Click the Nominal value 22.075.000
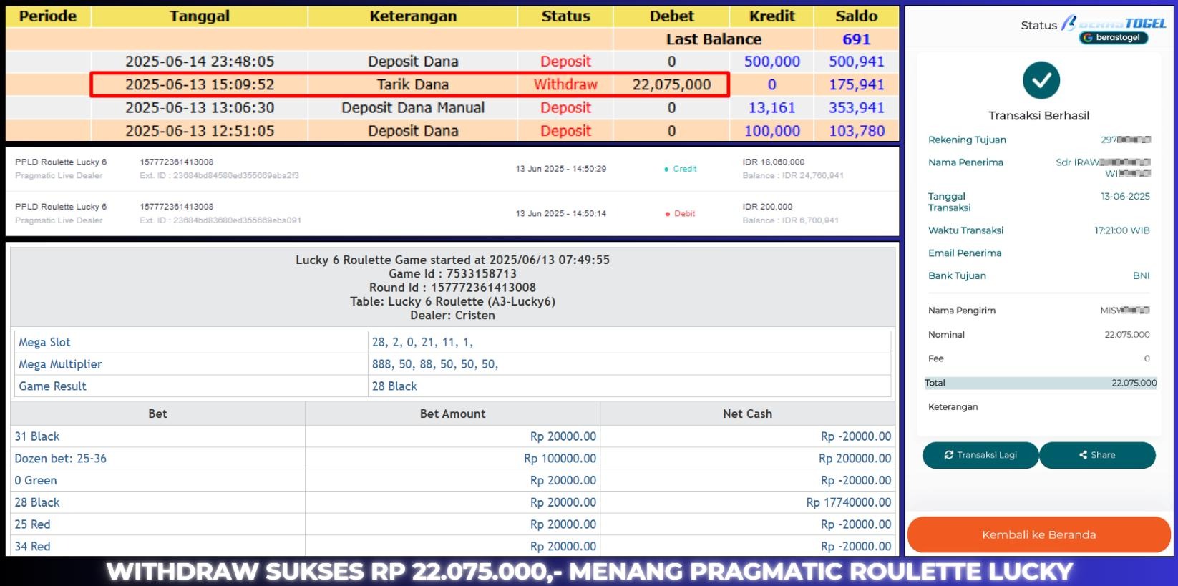The width and height of the screenshot is (1178, 586). pos(1127,335)
